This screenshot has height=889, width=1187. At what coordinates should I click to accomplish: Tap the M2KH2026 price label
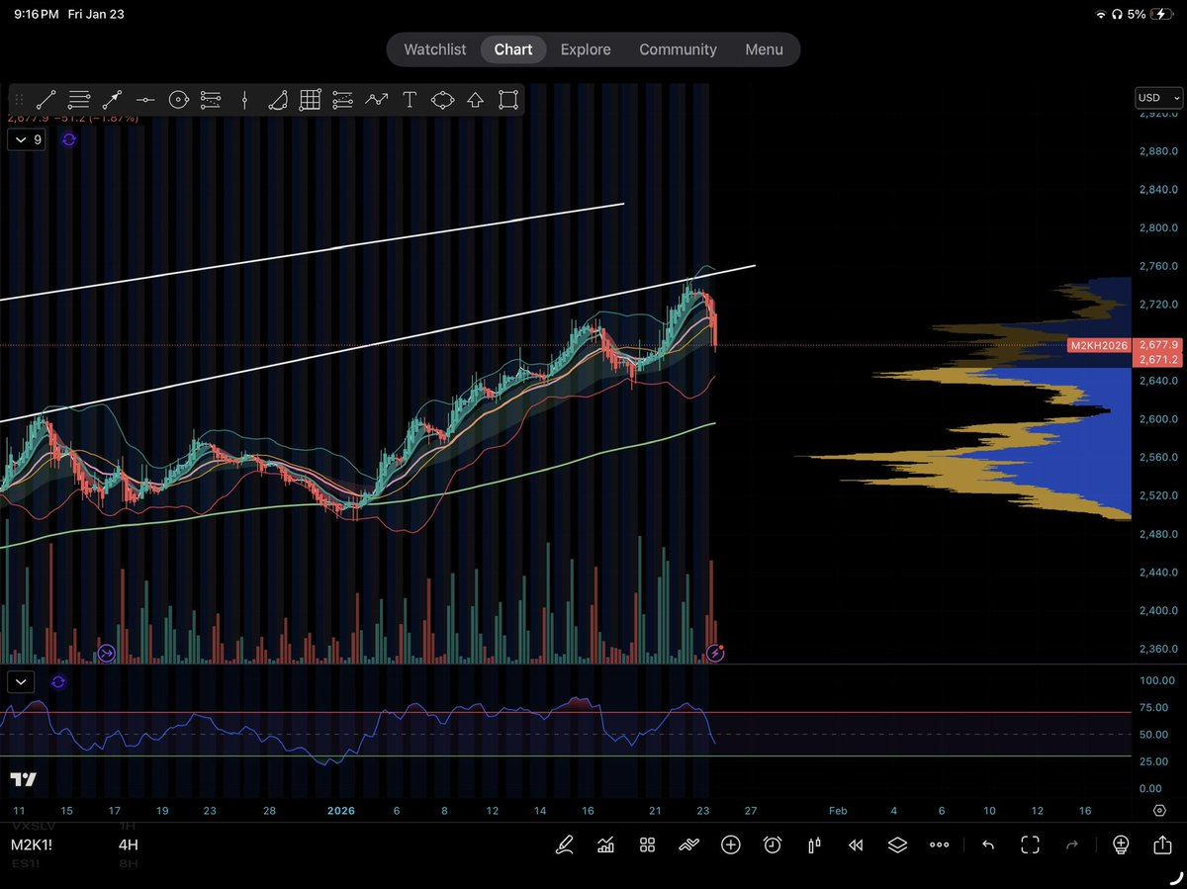1101,345
